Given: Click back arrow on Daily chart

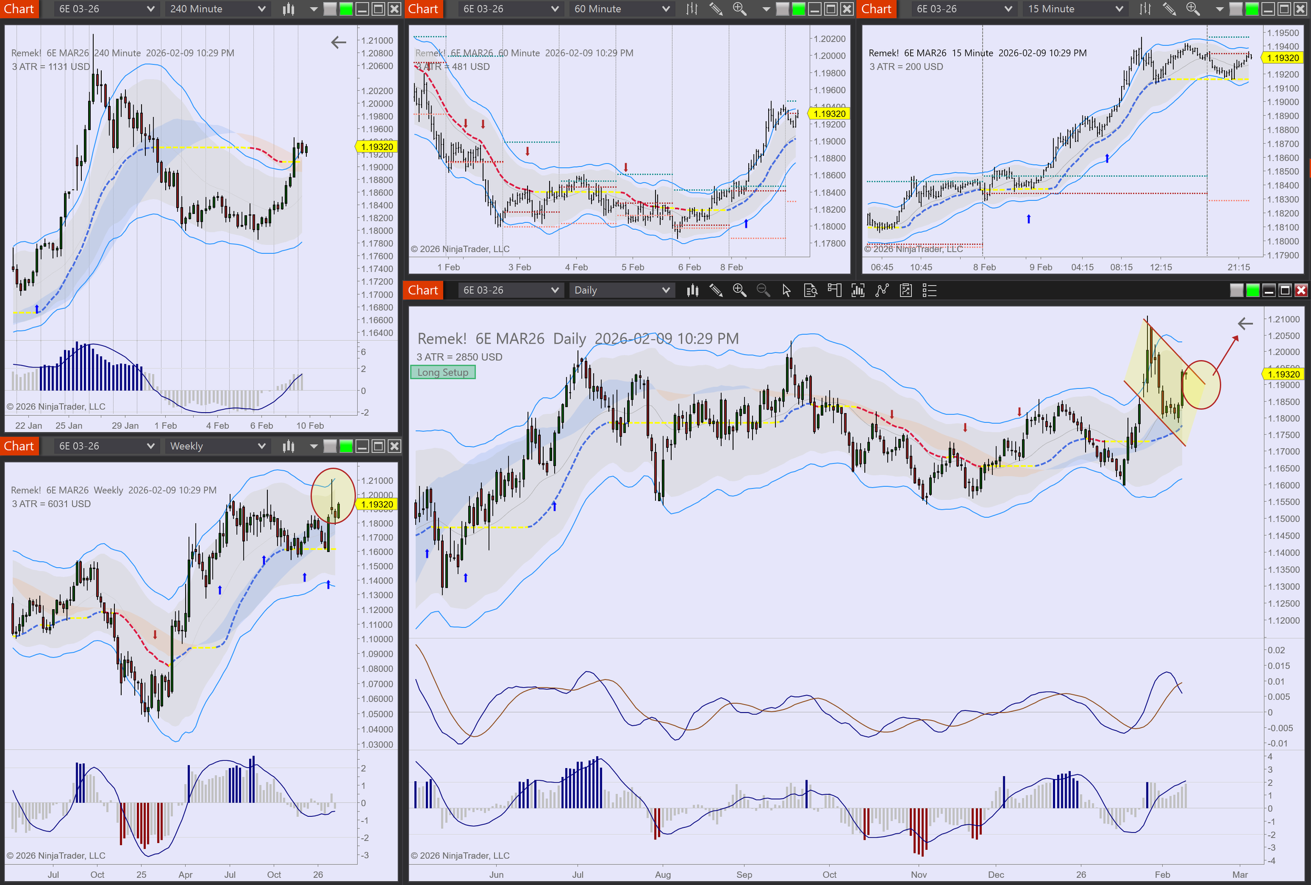Looking at the screenshot, I should (1245, 324).
